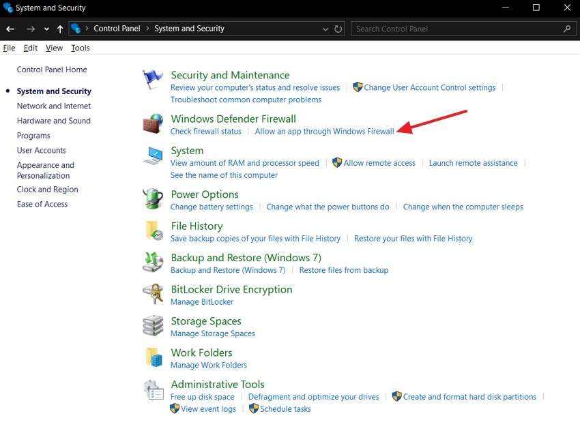Click the Power Options battery icon

tap(153, 198)
